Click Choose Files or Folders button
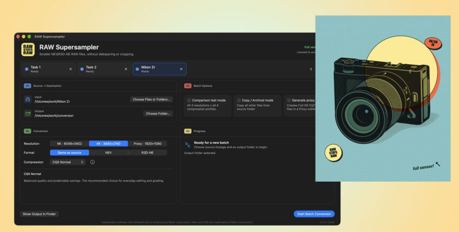 coord(151,99)
